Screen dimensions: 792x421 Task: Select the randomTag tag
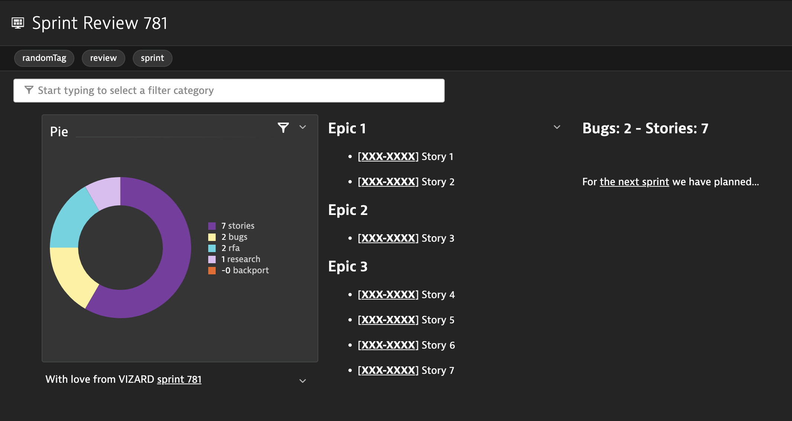coord(44,58)
